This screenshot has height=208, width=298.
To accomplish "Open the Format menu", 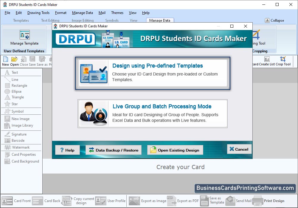I will point(61,13).
